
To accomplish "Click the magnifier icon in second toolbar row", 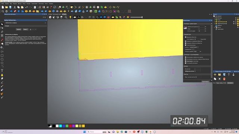I will (3, 11).
